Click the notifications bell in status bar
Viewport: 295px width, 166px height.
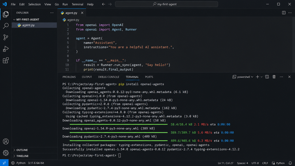290,163
